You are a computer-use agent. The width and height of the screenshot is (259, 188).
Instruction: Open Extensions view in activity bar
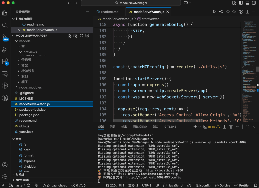tap(5, 61)
